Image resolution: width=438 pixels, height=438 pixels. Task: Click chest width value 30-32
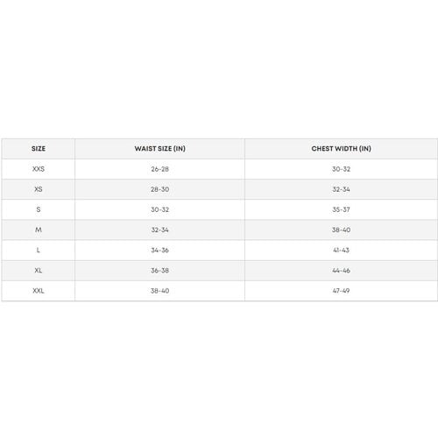[341, 169]
